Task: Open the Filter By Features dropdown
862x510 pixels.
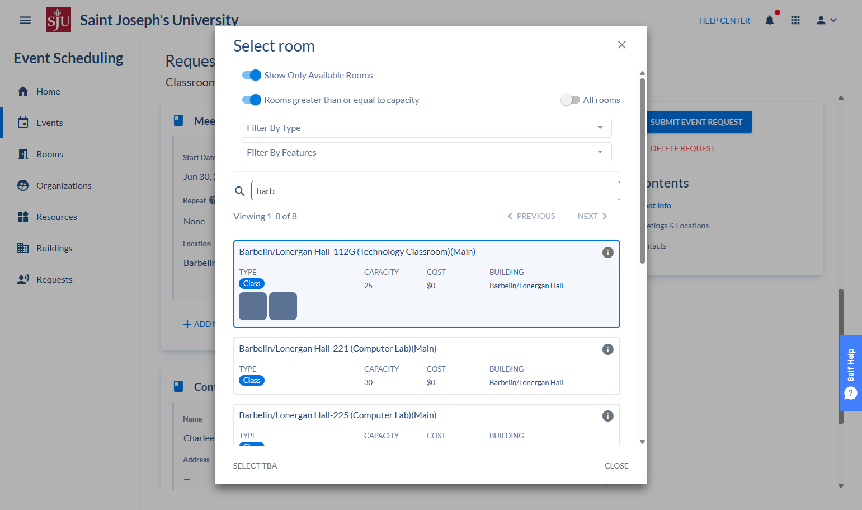Action: (x=426, y=152)
